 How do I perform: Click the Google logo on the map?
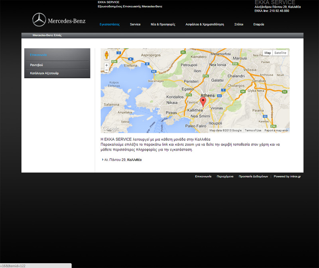tap(111, 129)
